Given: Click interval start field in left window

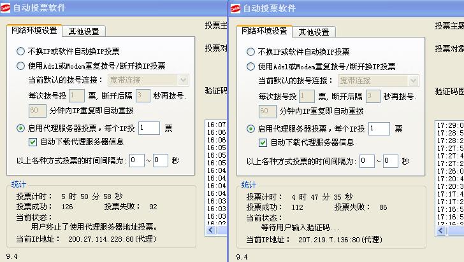Looking at the screenshot, I should tap(137, 160).
